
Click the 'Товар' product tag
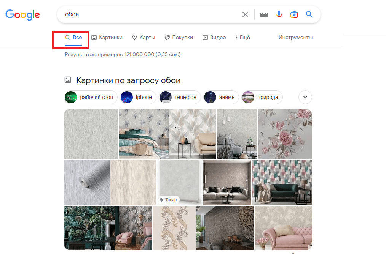168,200
